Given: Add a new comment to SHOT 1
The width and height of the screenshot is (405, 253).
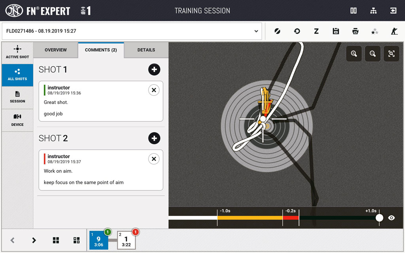Looking at the screenshot, I should pos(154,70).
